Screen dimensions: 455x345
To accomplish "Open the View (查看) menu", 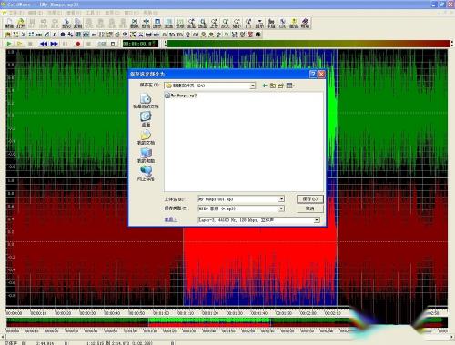I will 74,13.
